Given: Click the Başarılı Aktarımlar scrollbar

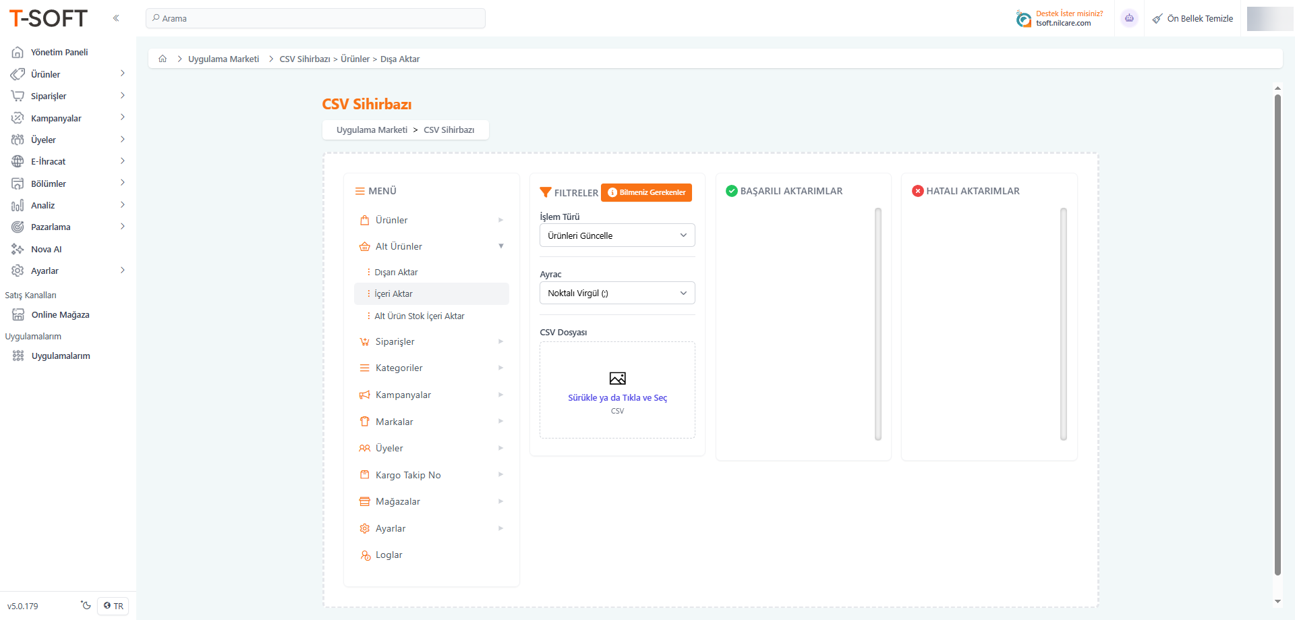Looking at the screenshot, I should click(877, 324).
